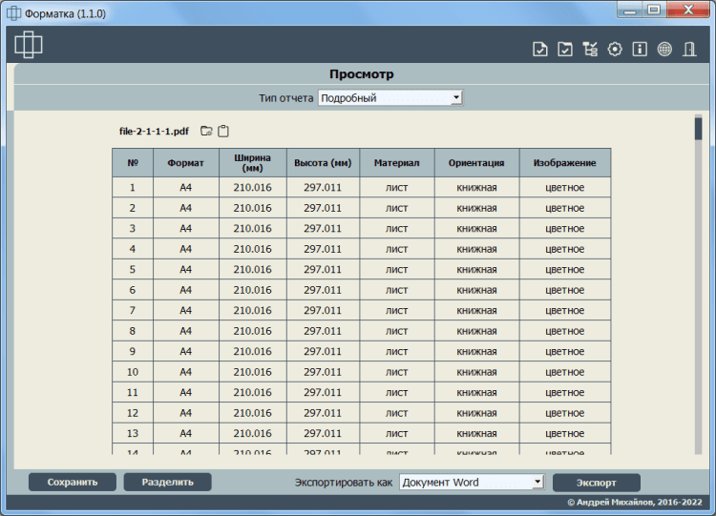Screen dimensions: 716x516
Task: Click the select files icon with checkmark
Action: (540, 50)
